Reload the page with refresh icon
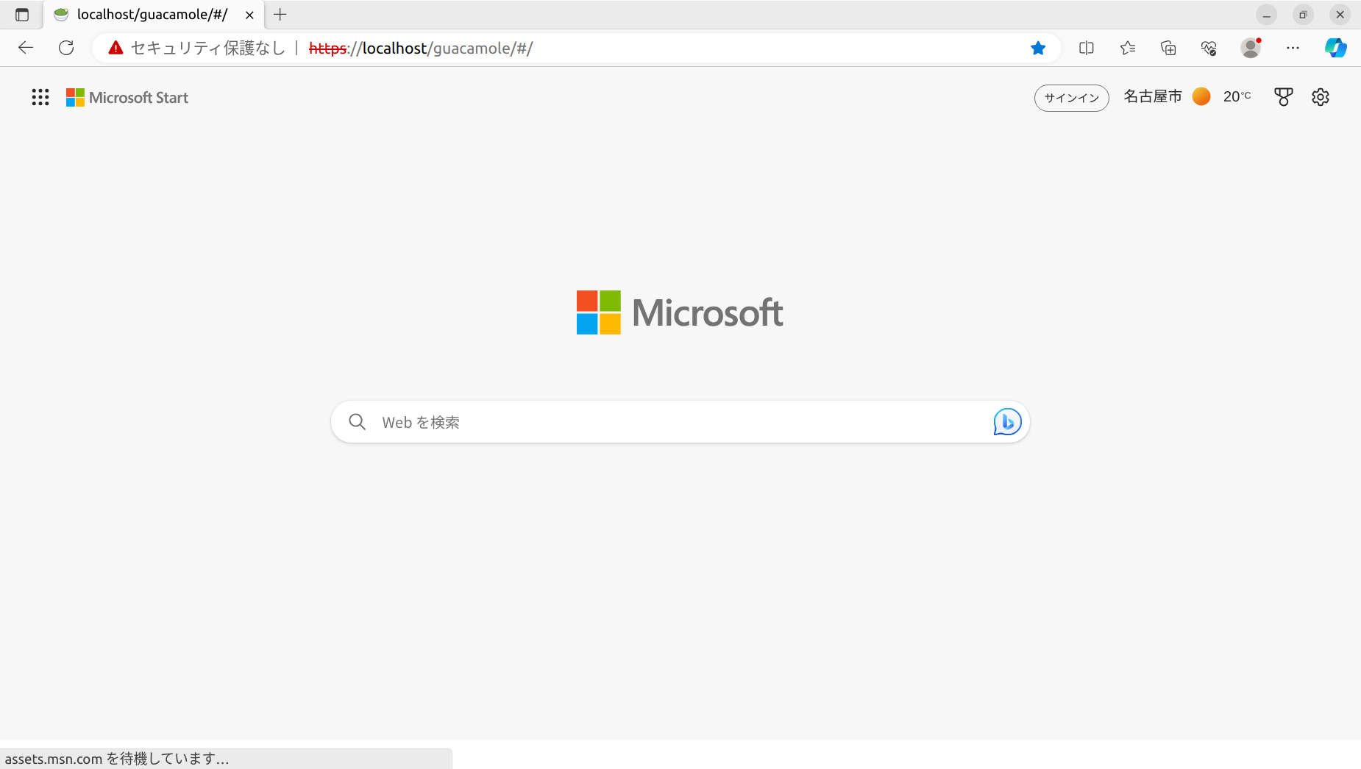This screenshot has width=1361, height=769. 66,48
